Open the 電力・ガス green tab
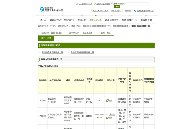 [46, 38]
